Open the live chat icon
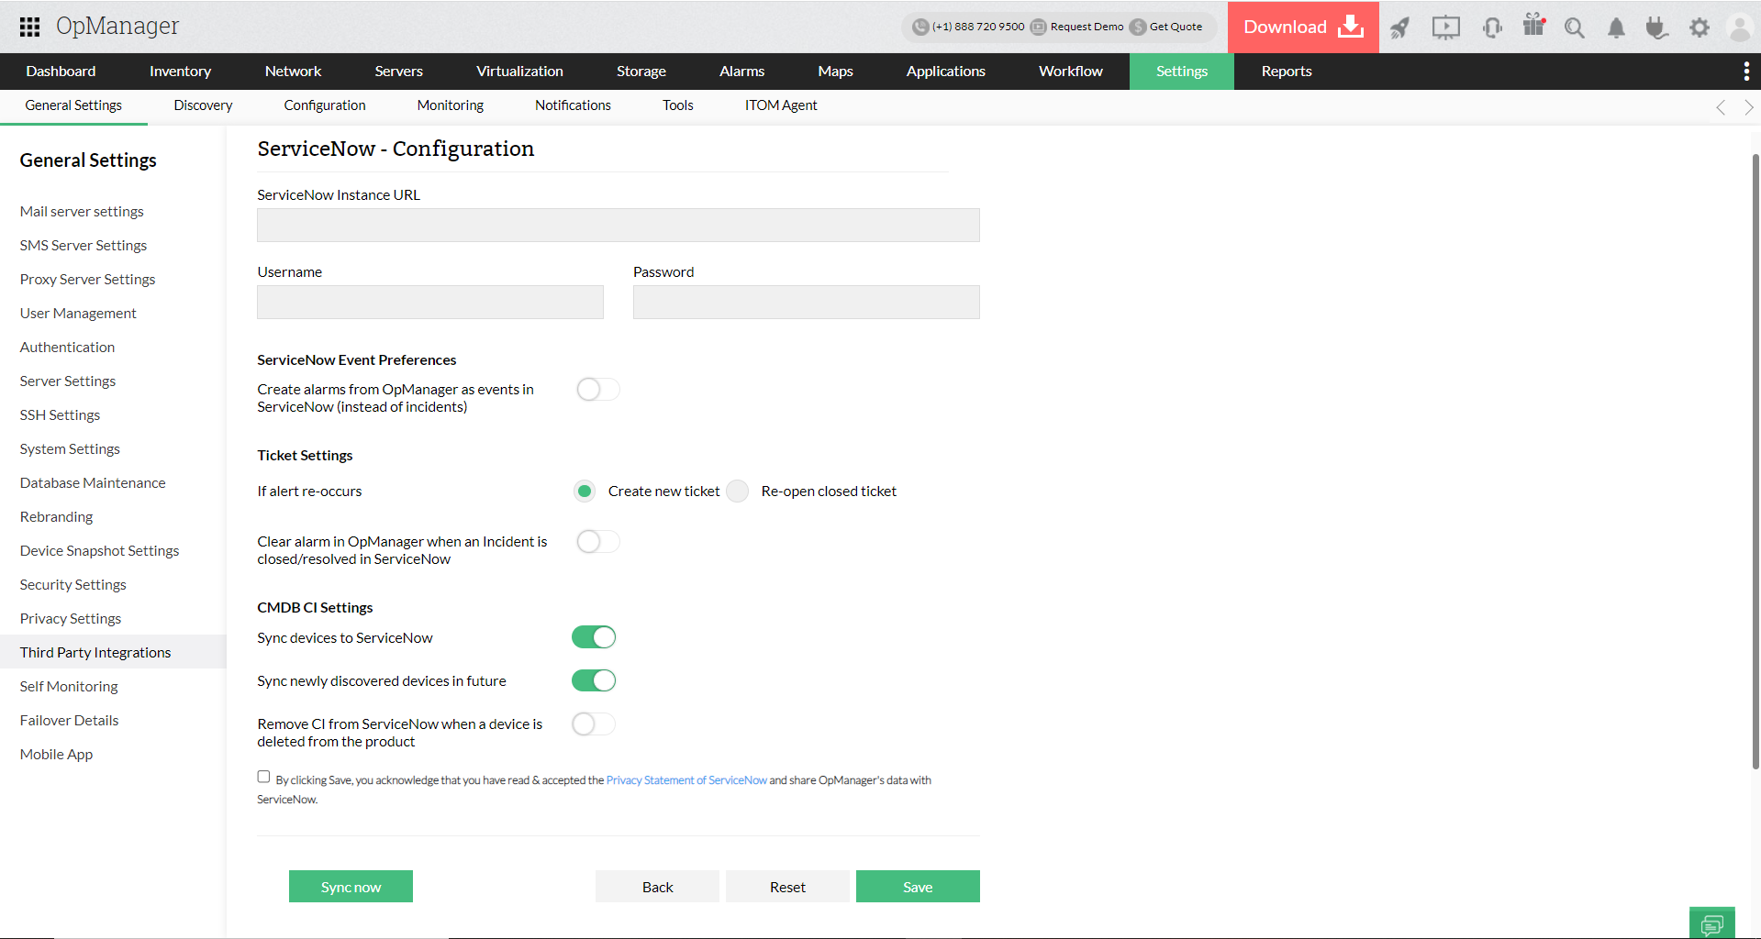The height and width of the screenshot is (939, 1761). 1712,923
